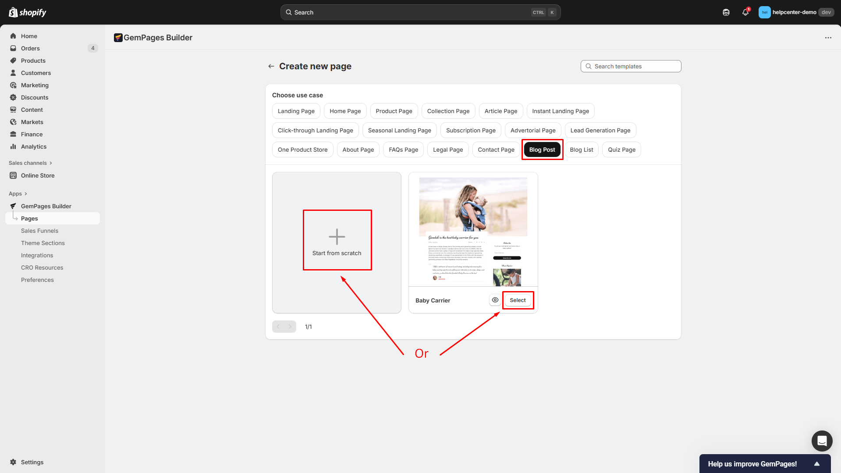Go to Orders in the sidebar
Screen dimensions: 841x473
point(30,48)
